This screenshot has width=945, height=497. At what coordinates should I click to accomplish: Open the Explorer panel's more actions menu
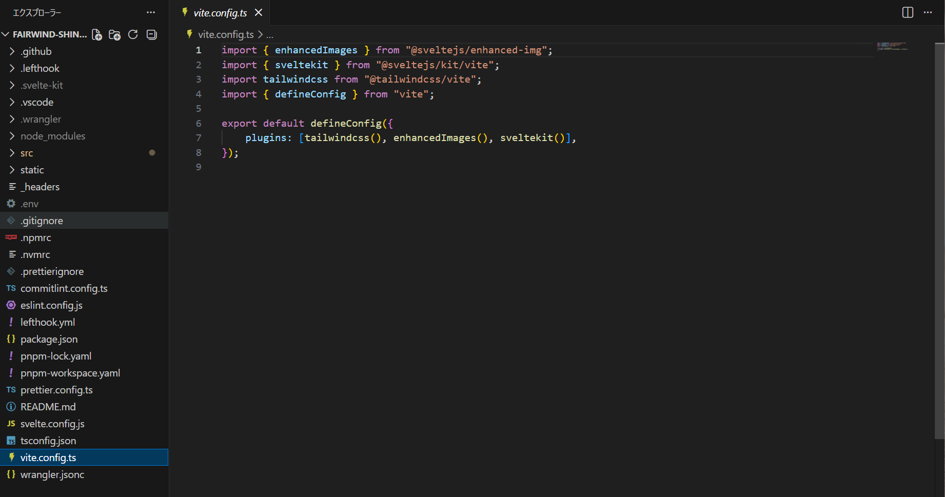(150, 12)
